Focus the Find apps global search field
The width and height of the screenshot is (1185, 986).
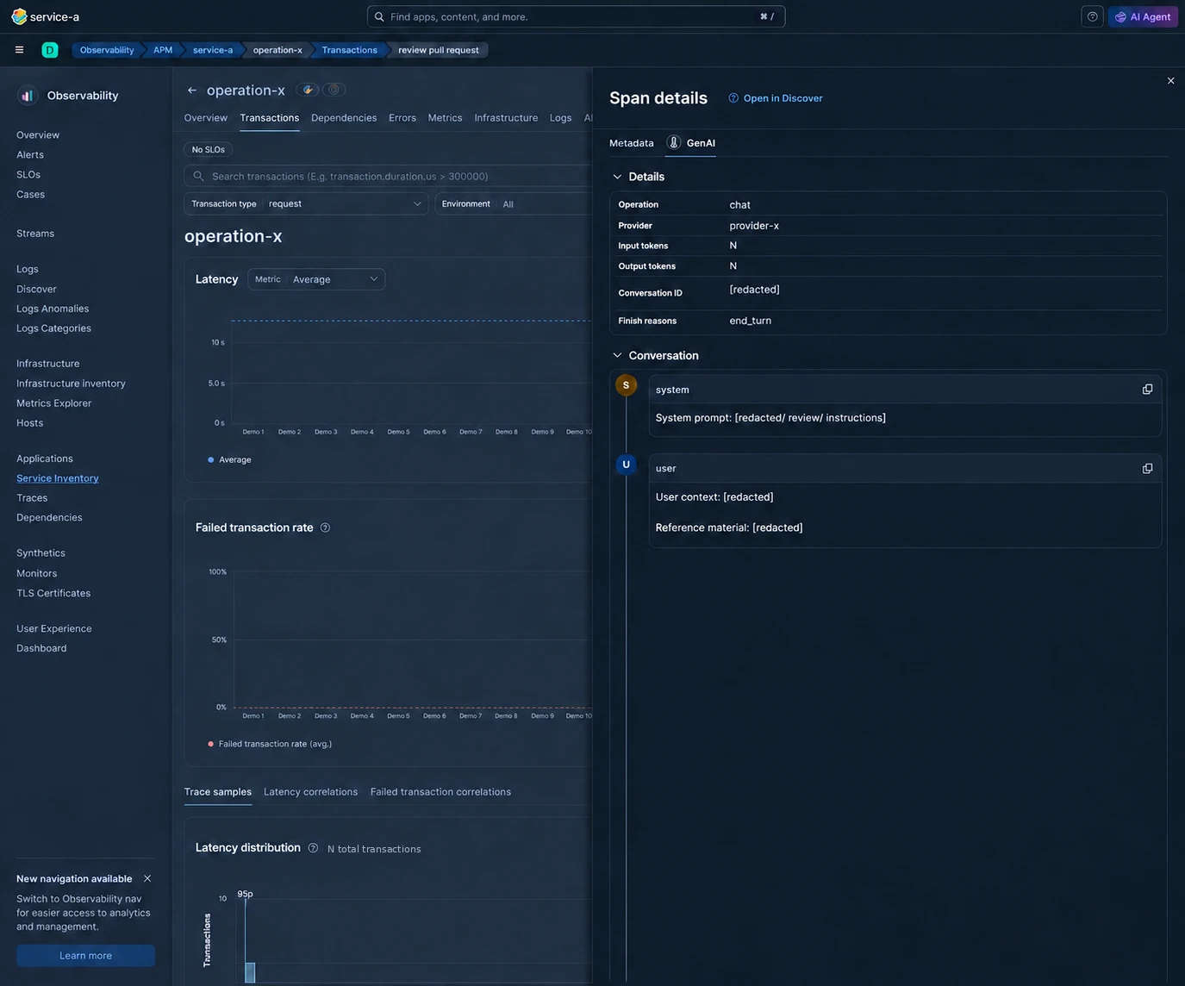pos(576,16)
